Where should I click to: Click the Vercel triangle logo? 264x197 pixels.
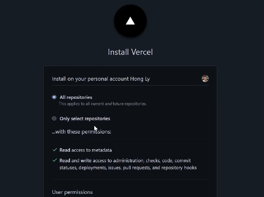click(x=130, y=21)
